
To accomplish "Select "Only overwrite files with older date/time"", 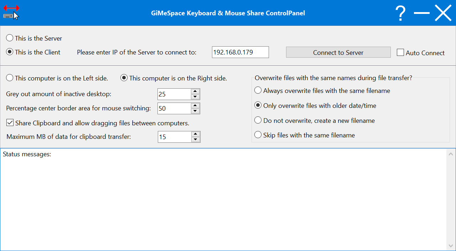I will pos(315,105).
